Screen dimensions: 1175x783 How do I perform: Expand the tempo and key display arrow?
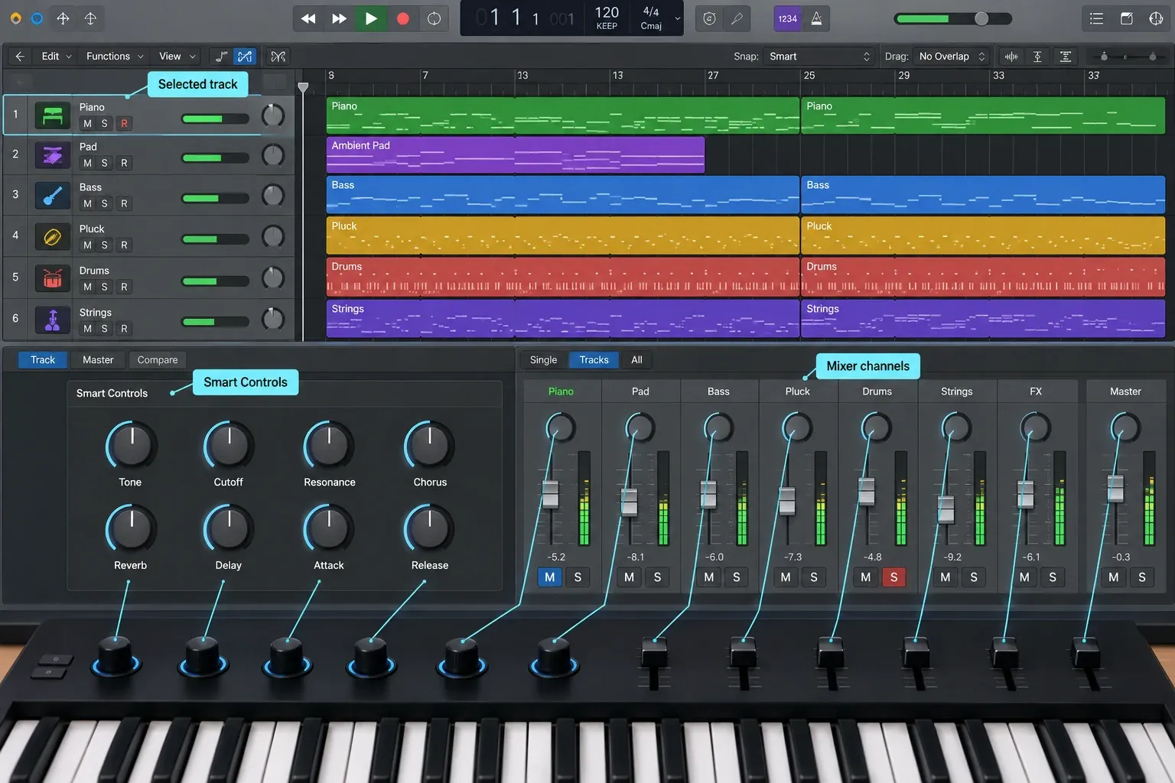click(x=677, y=18)
